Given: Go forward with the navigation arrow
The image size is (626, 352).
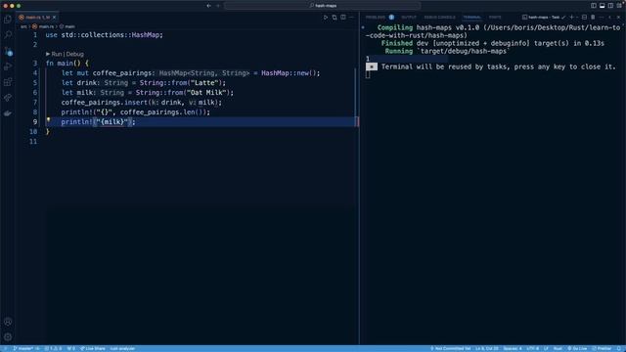Looking at the screenshot, I should click(218, 6).
